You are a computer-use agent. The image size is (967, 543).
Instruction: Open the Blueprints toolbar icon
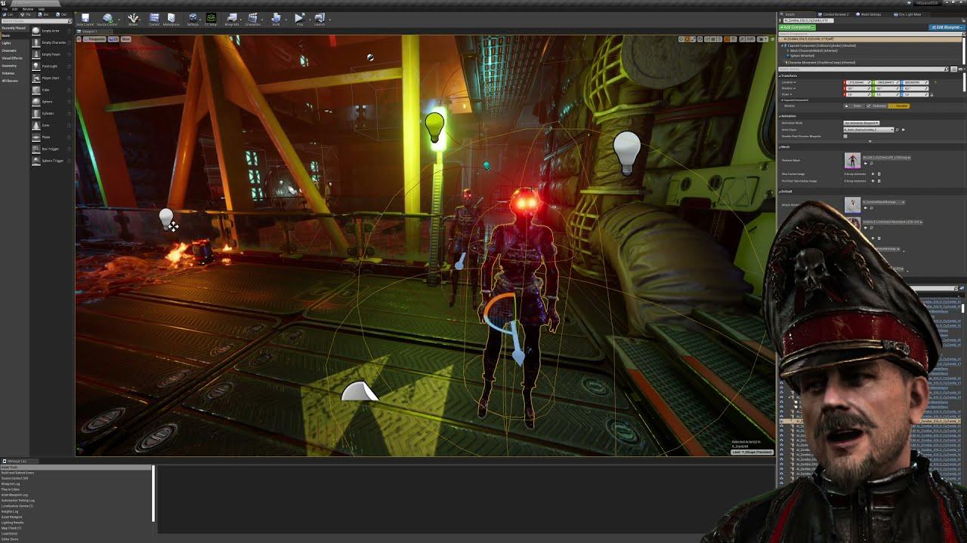point(232,18)
